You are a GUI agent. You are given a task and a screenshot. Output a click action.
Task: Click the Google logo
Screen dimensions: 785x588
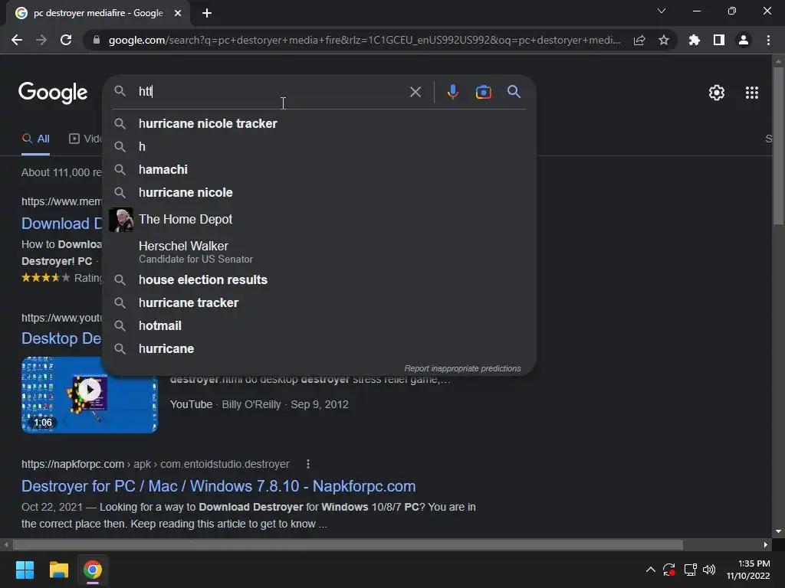(53, 93)
